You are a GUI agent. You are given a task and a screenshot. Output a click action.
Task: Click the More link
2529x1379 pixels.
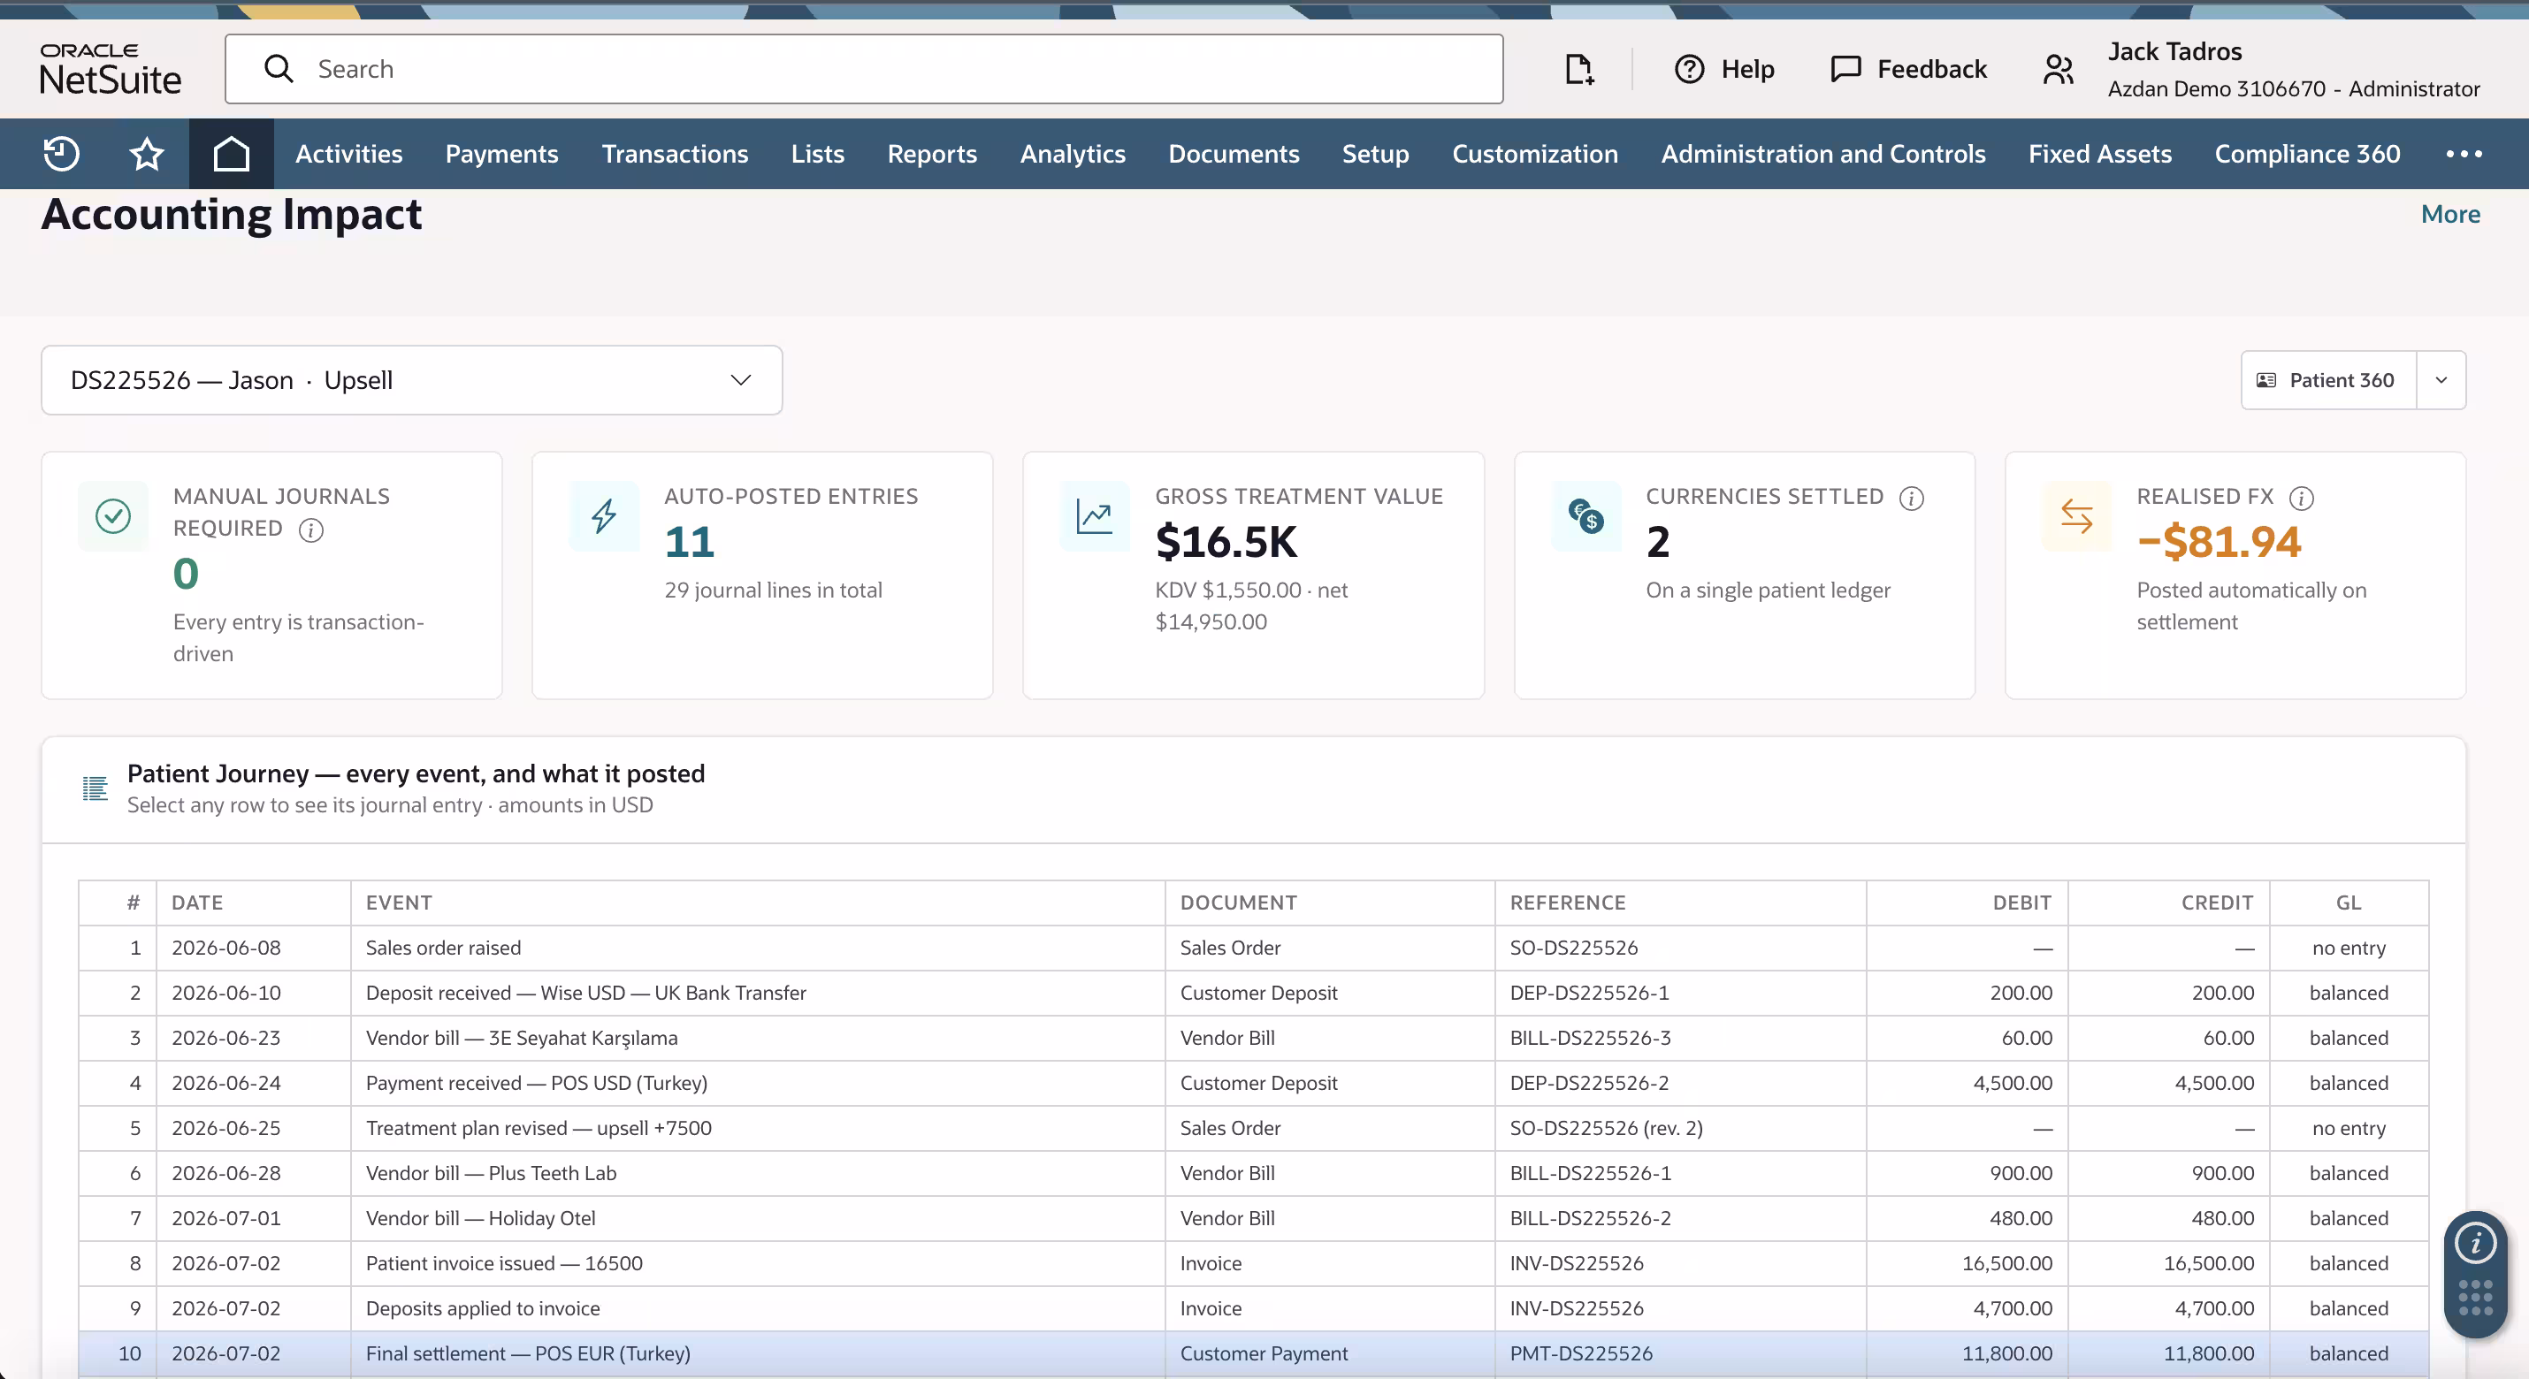tap(2449, 214)
